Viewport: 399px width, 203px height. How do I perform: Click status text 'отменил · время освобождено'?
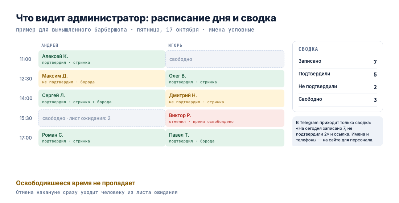[201, 121]
